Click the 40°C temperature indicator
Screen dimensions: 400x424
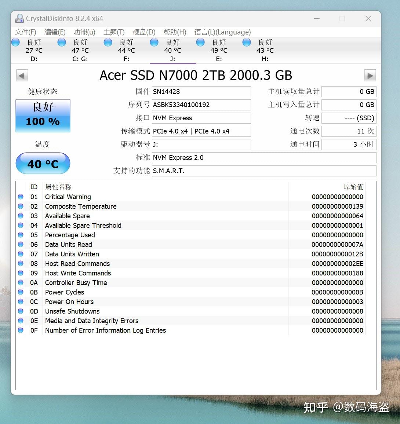(x=43, y=164)
